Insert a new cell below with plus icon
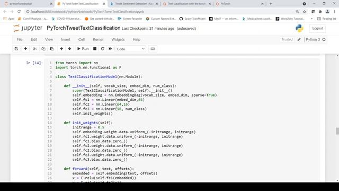 [25, 49]
